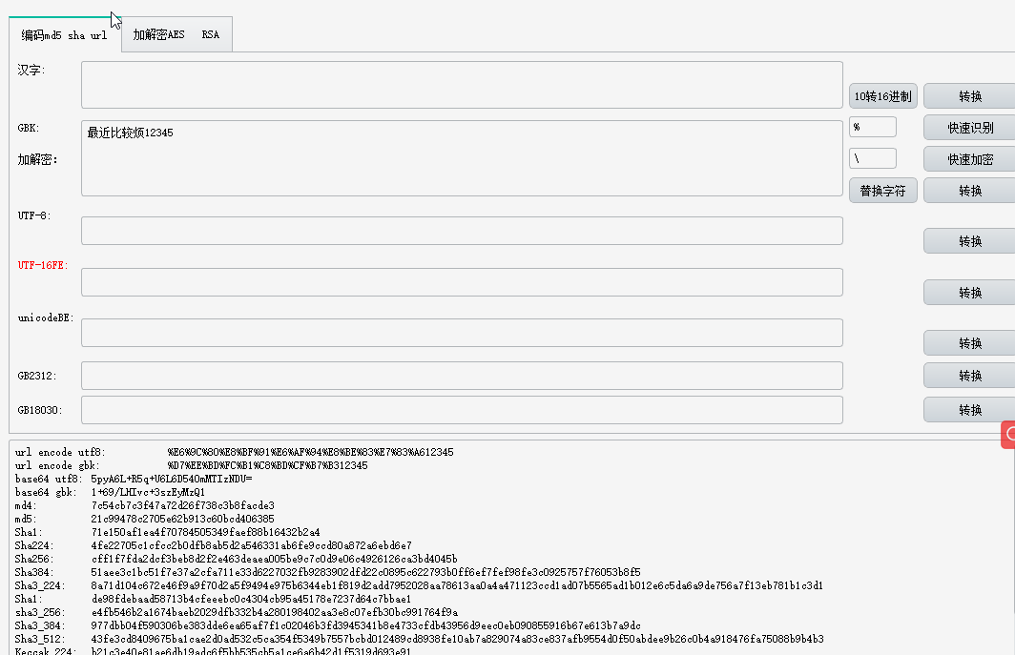Viewport: 1015px width, 655px height.
Task: Click the first Sha1 hash starting 71e150af
Action: 205,532
